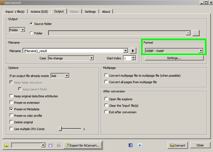Increase Start index with up arrow

(133, 57)
